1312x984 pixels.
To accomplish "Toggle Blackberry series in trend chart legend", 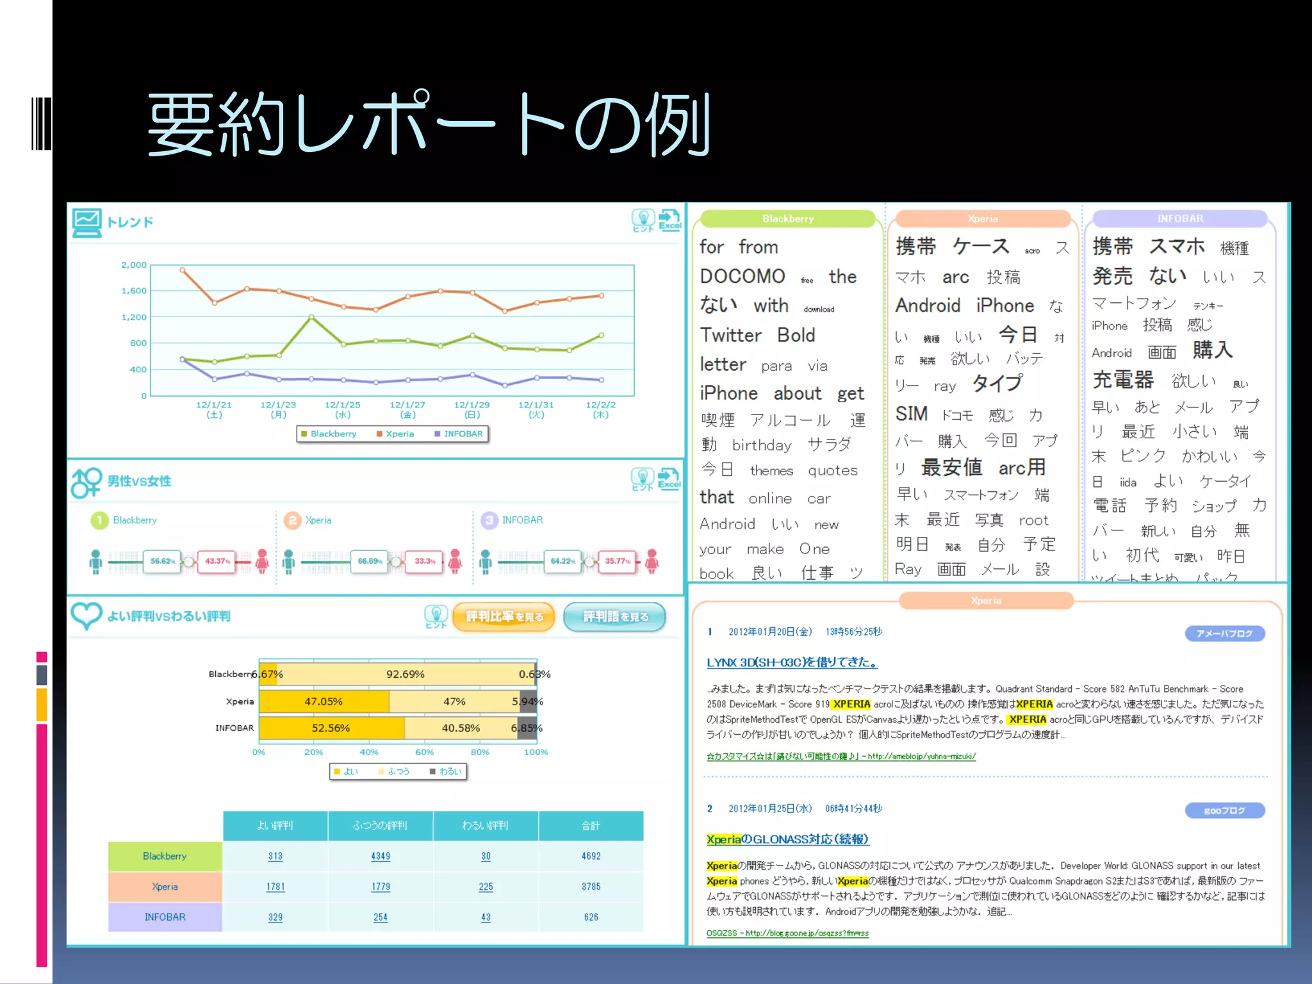I will coord(329,434).
